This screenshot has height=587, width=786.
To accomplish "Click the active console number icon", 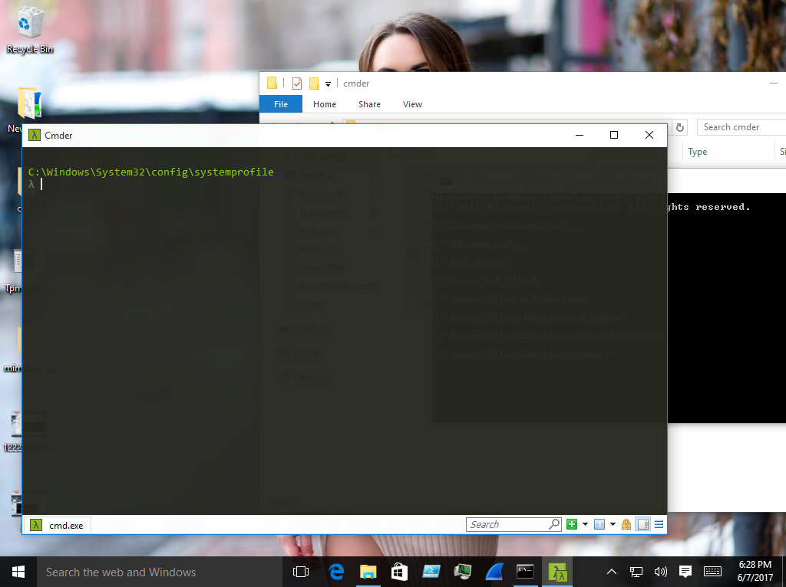I will (599, 524).
